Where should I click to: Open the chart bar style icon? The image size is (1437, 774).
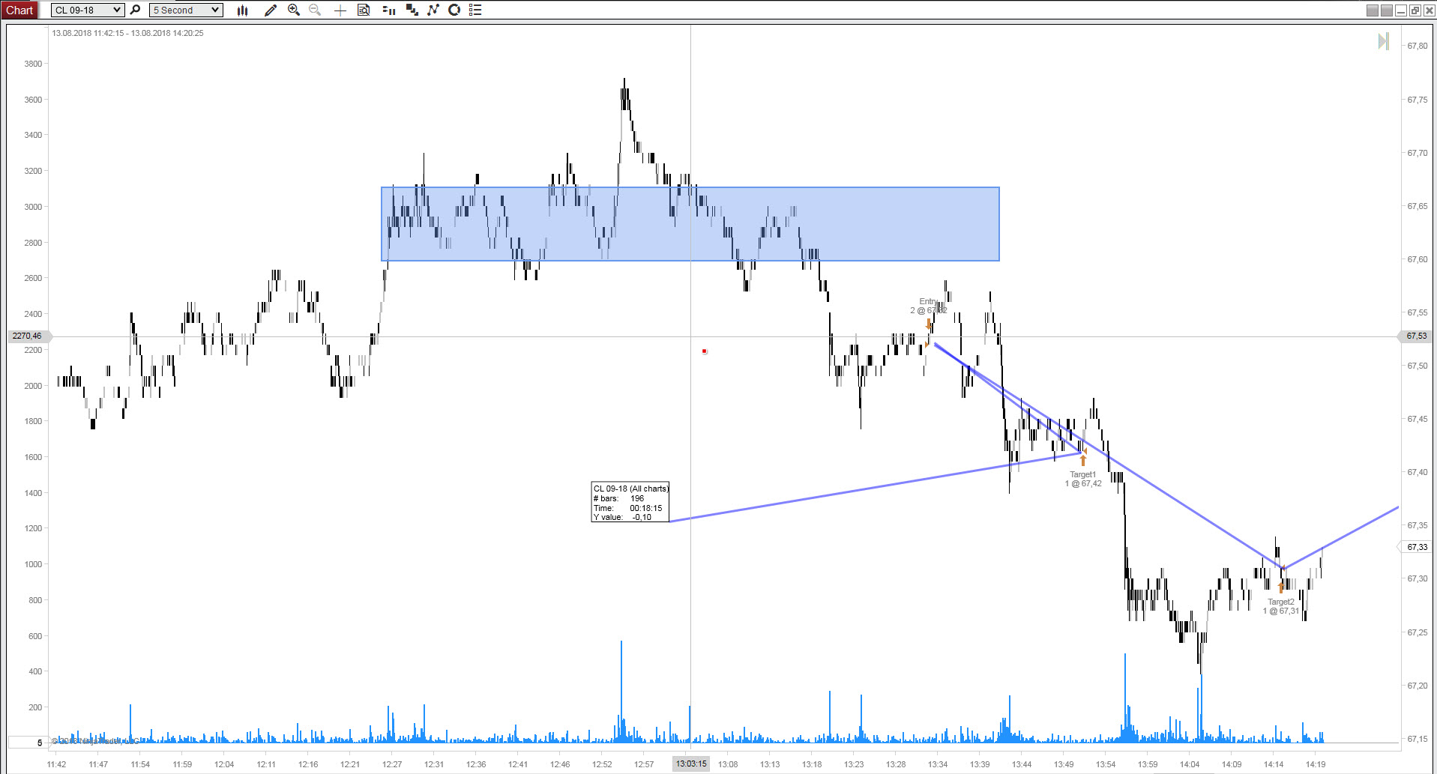coord(242,10)
